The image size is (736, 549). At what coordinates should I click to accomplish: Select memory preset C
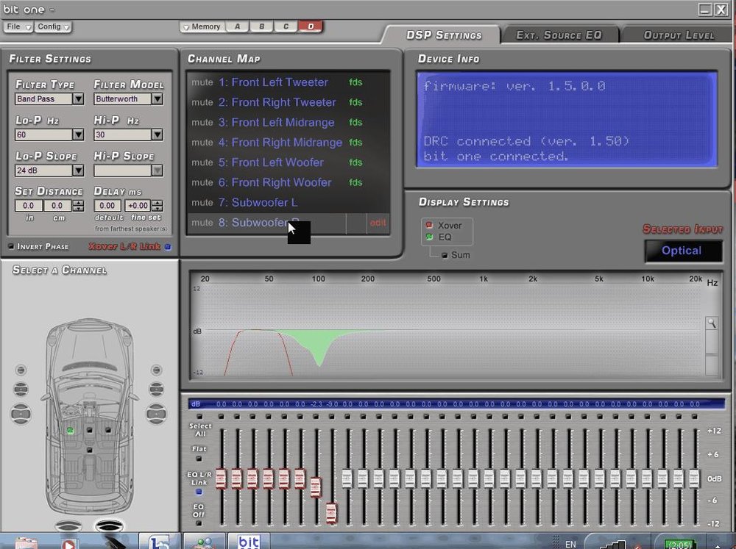pyautogui.click(x=286, y=26)
